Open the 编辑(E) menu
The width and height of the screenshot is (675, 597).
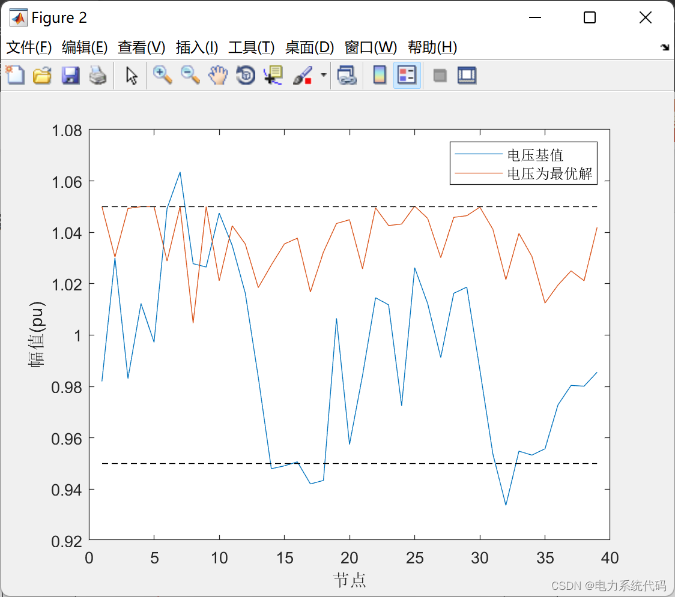point(84,47)
